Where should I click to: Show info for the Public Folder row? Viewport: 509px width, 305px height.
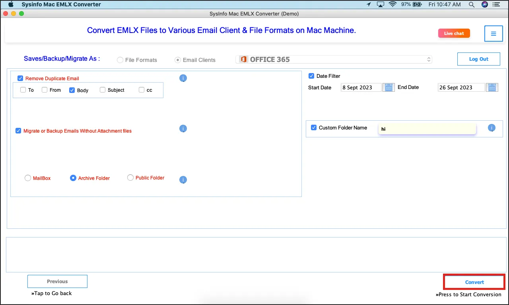(183, 180)
